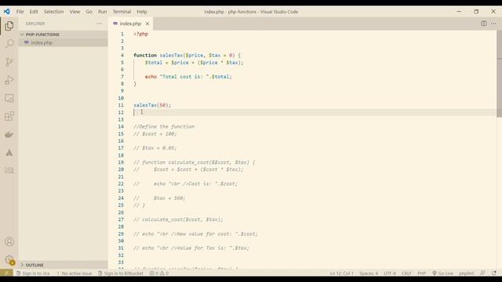The width and height of the screenshot is (502, 282).
Task: Click the $total assignment on line 5
Action: coord(194,63)
